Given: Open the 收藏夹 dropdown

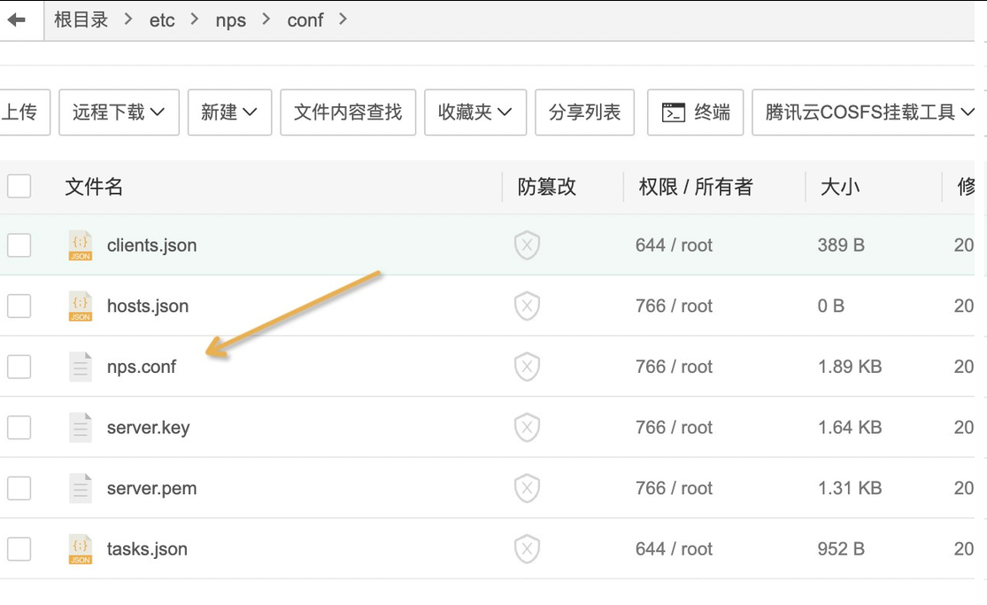Looking at the screenshot, I should pyautogui.click(x=475, y=112).
